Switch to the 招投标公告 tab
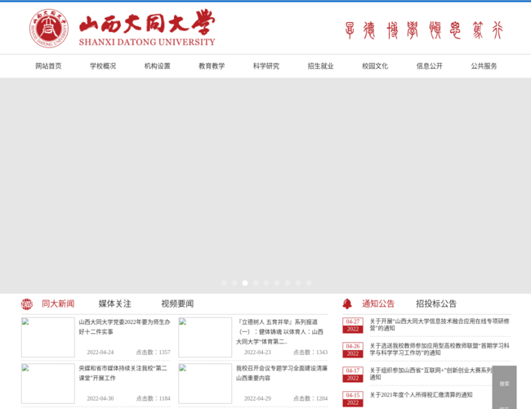Screen dimensions: 531x409 (x=436, y=303)
